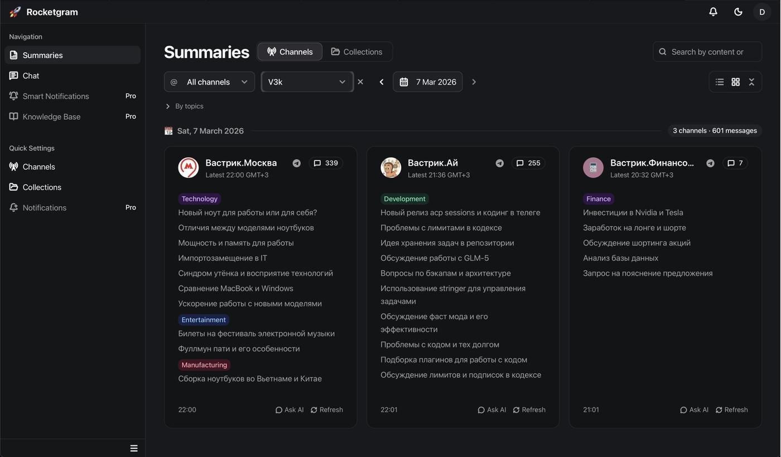Collapse sidebar using hamburger icon
781x457 pixels.
coord(134,448)
